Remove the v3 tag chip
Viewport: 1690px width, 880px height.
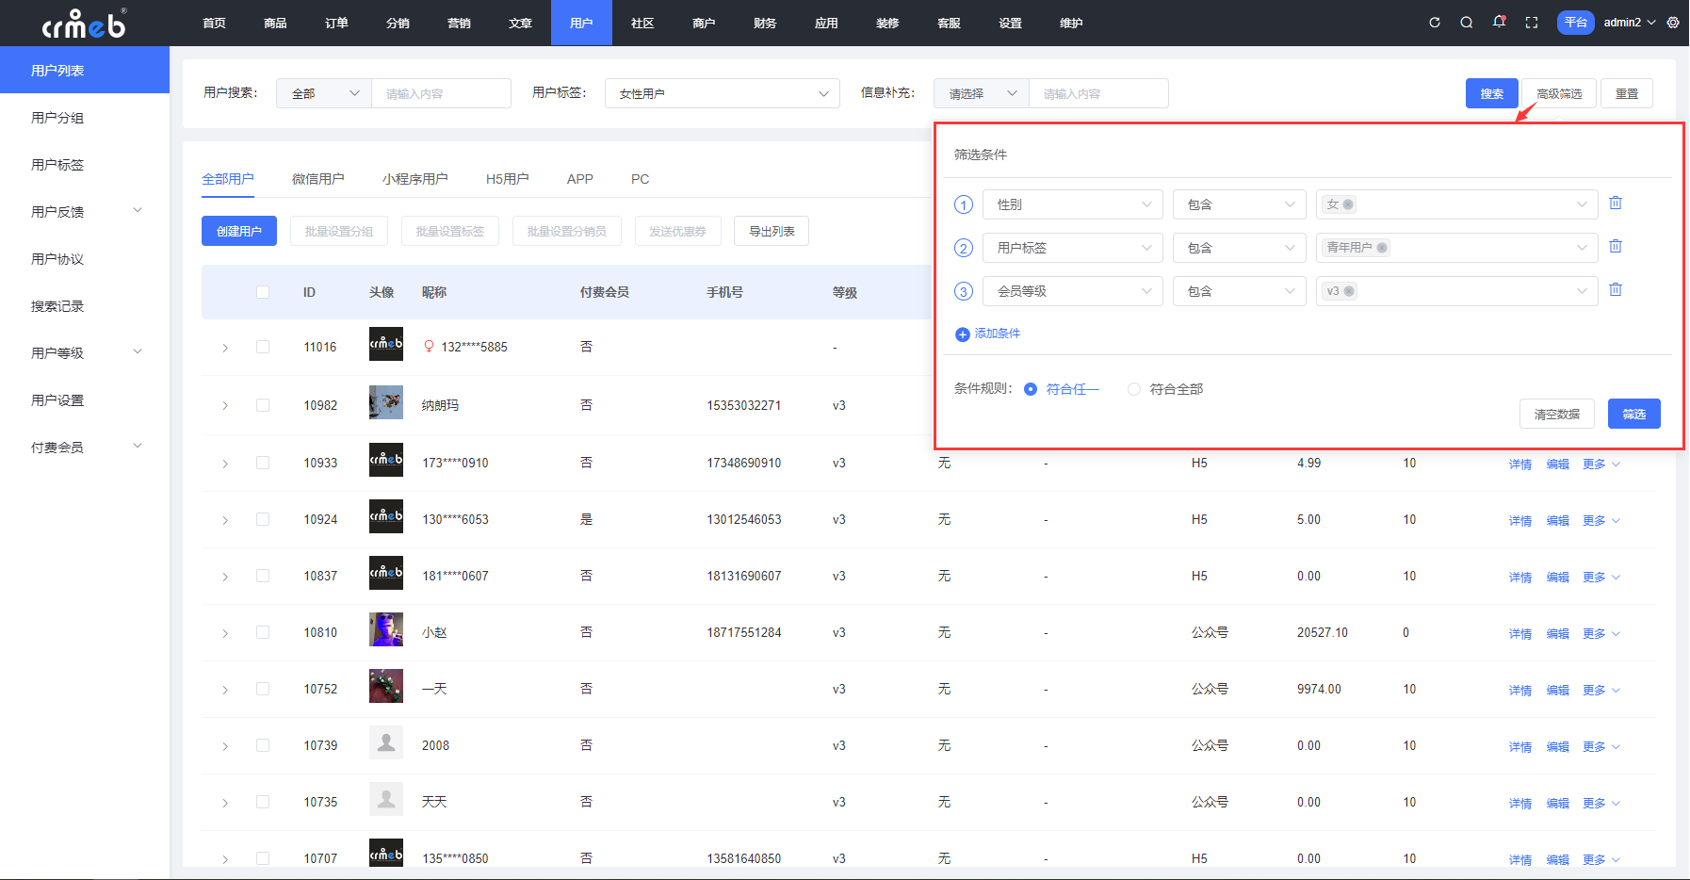(x=1349, y=291)
